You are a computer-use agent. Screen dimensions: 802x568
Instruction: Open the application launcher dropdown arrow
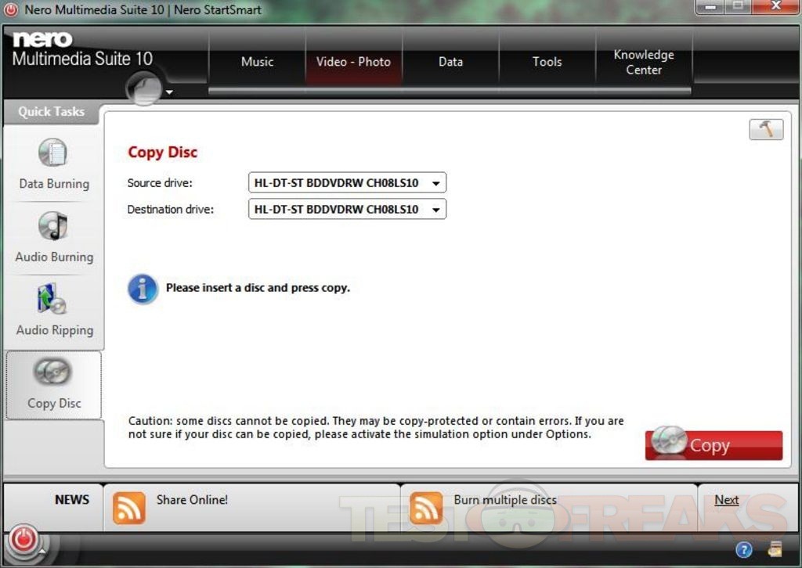coord(169,92)
